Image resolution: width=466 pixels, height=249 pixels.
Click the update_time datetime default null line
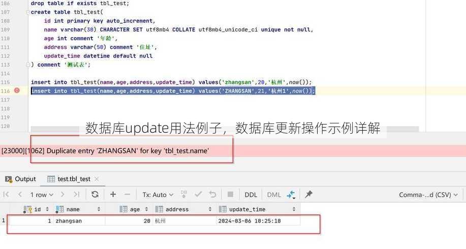pos(98,56)
